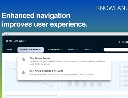The image size is (128, 98).
Task: Open the notifications bell icon
Action: [x=123, y=42]
